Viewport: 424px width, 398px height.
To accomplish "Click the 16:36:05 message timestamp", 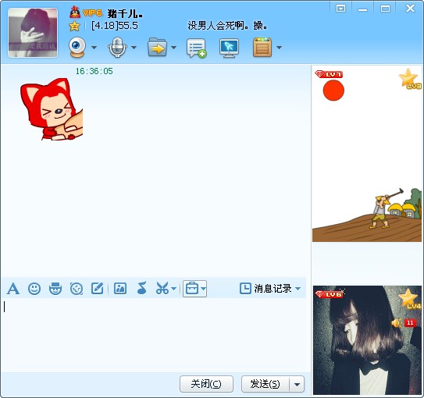I will (x=94, y=71).
